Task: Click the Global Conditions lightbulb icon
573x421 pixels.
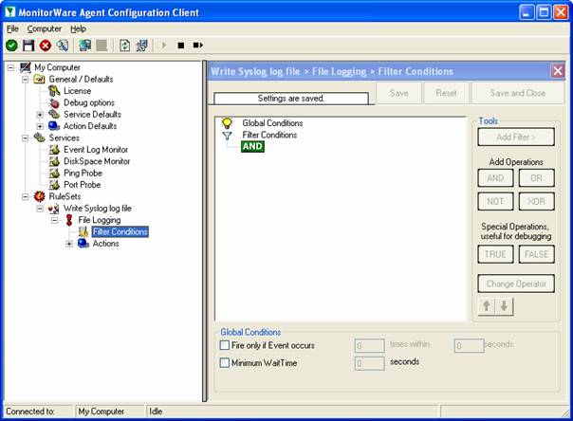Action: [227, 123]
